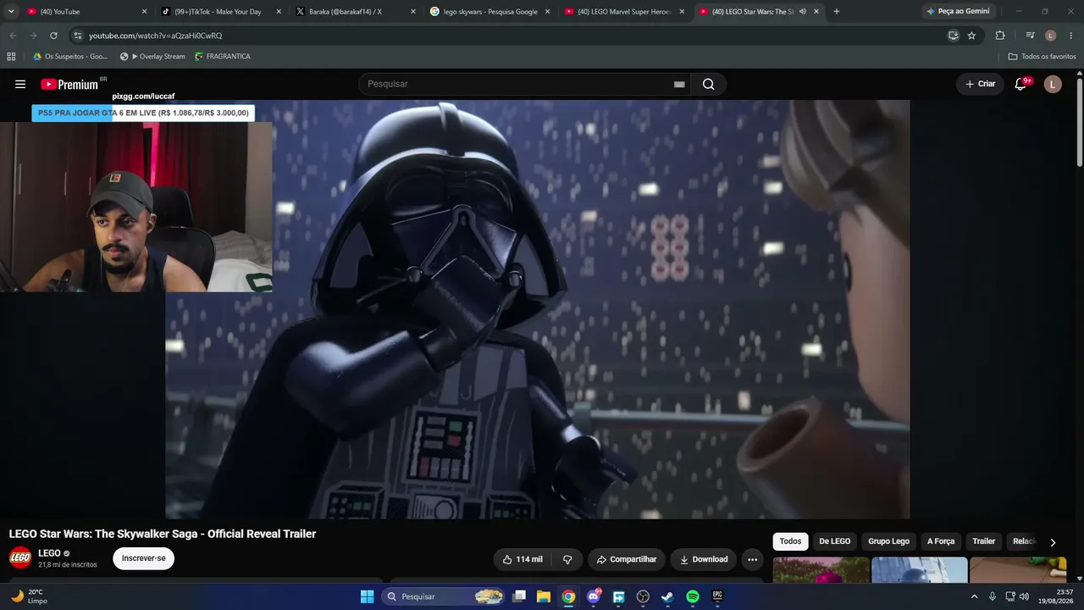Open YouTube notifications bell

click(1020, 84)
